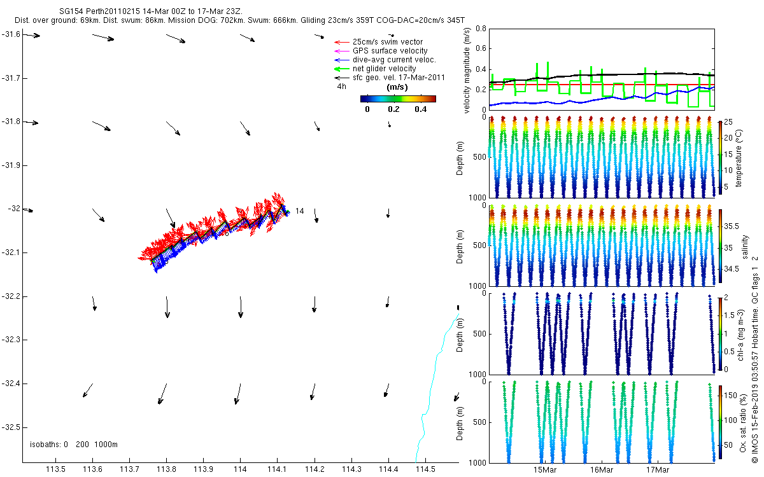Click the magenta GPS surface velocity arrow
The width and height of the screenshot is (764, 477).
click(x=343, y=51)
